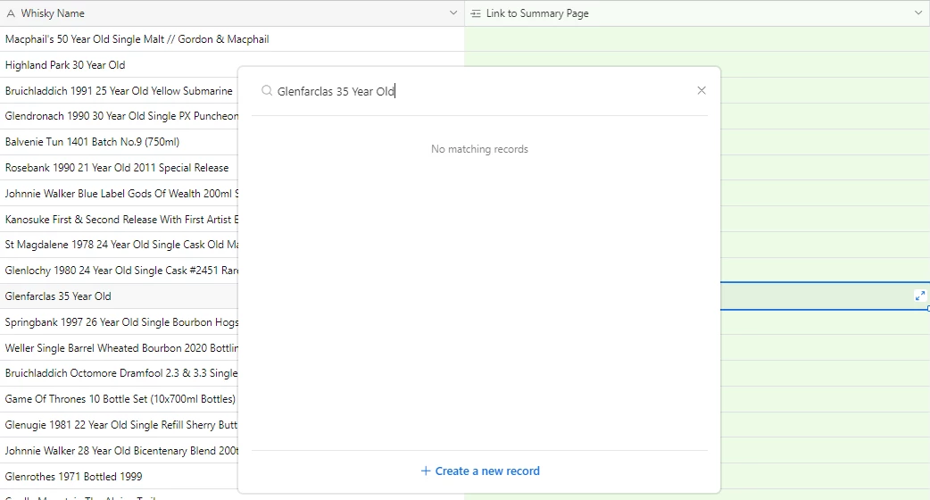Select Bruichladdich Octomore Dramfool cell
Viewport: 930px width, 500px height.
pyautogui.click(x=119, y=373)
